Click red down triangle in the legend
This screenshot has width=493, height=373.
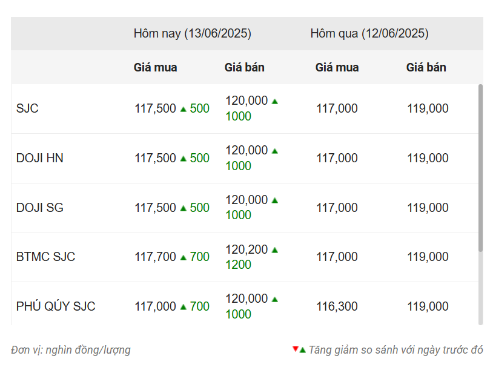pyautogui.click(x=295, y=349)
